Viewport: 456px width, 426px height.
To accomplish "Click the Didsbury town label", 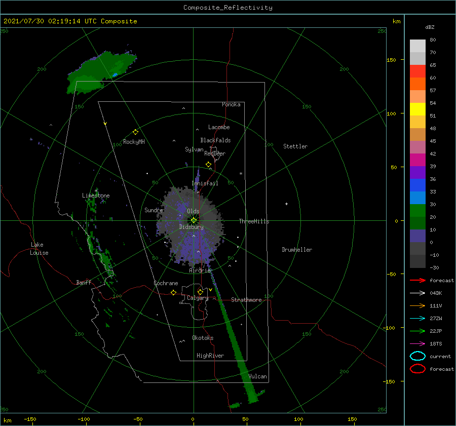I will 191,227.
